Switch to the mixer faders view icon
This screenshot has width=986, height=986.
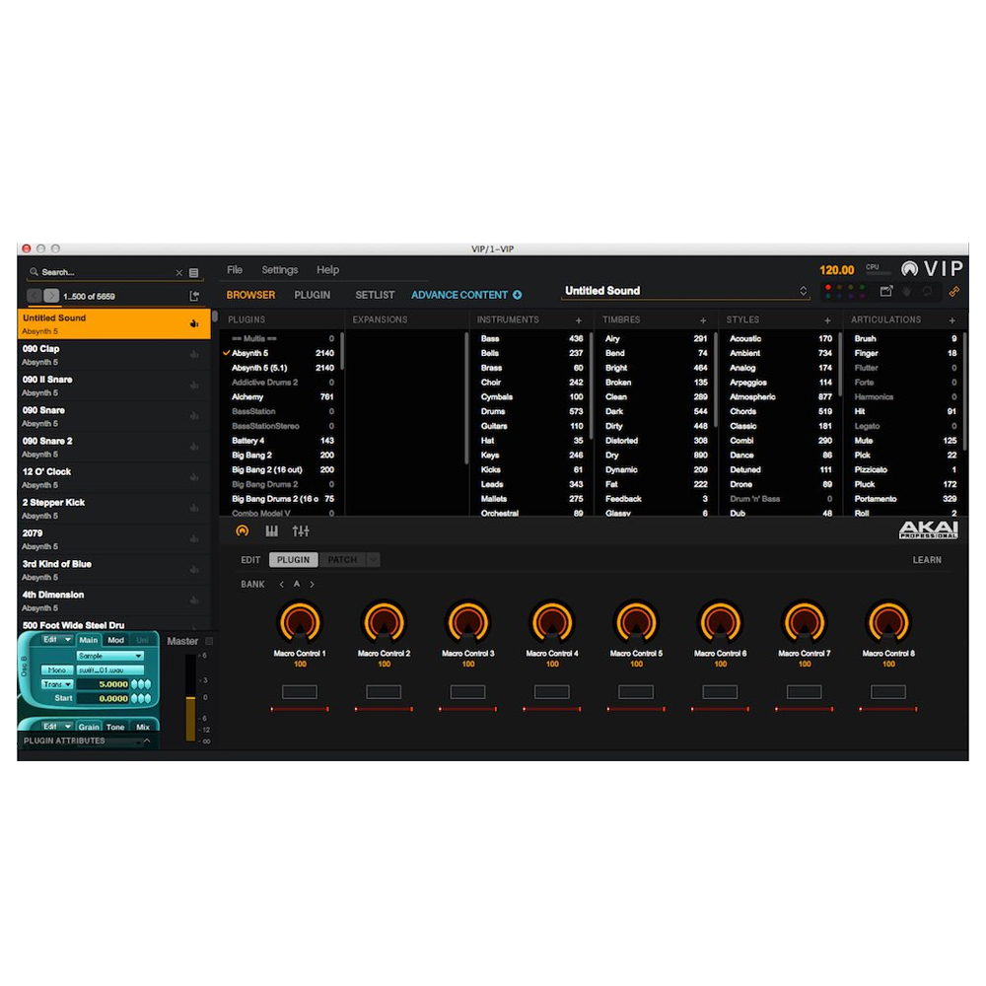(x=301, y=530)
